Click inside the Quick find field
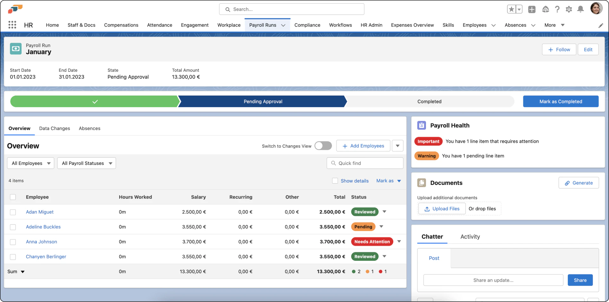The image size is (609, 302). coord(365,163)
